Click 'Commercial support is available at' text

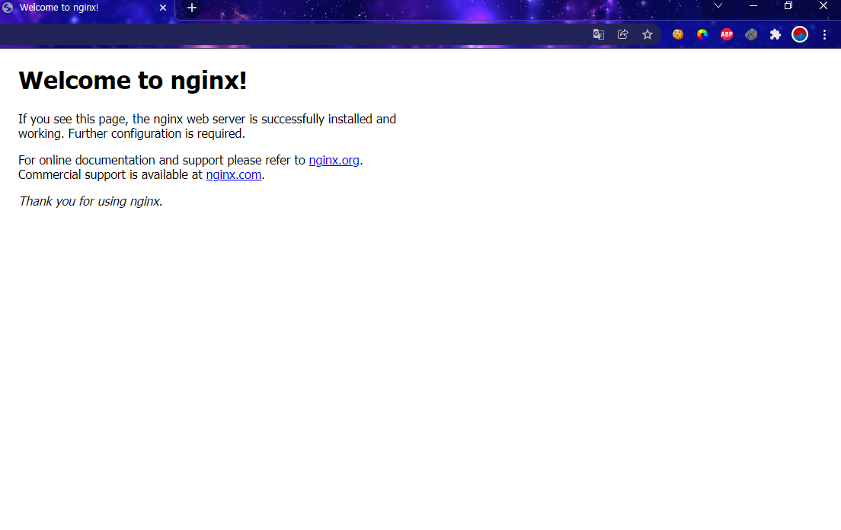click(110, 174)
